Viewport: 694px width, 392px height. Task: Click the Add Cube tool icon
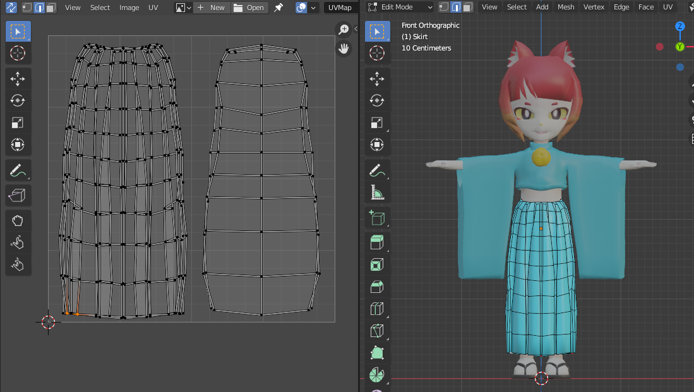click(377, 218)
